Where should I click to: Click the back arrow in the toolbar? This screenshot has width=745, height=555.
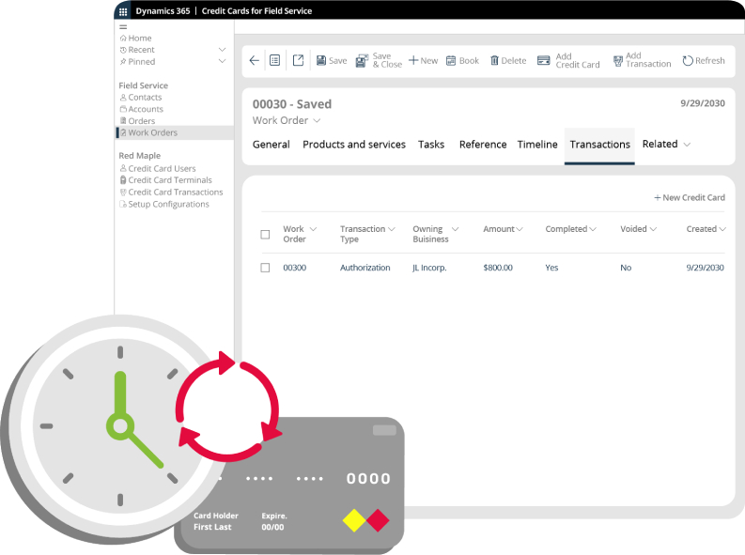click(255, 60)
